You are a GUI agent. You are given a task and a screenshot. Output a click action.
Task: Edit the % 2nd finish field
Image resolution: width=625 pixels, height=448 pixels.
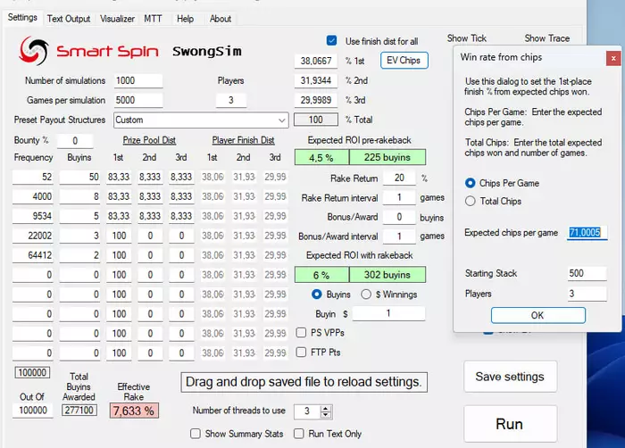click(x=316, y=80)
